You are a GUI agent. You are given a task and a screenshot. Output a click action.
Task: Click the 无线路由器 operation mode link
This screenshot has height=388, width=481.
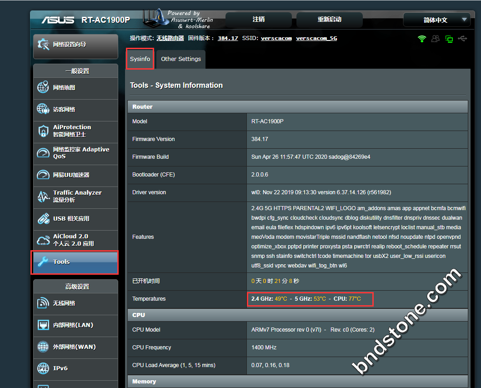click(170, 38)
